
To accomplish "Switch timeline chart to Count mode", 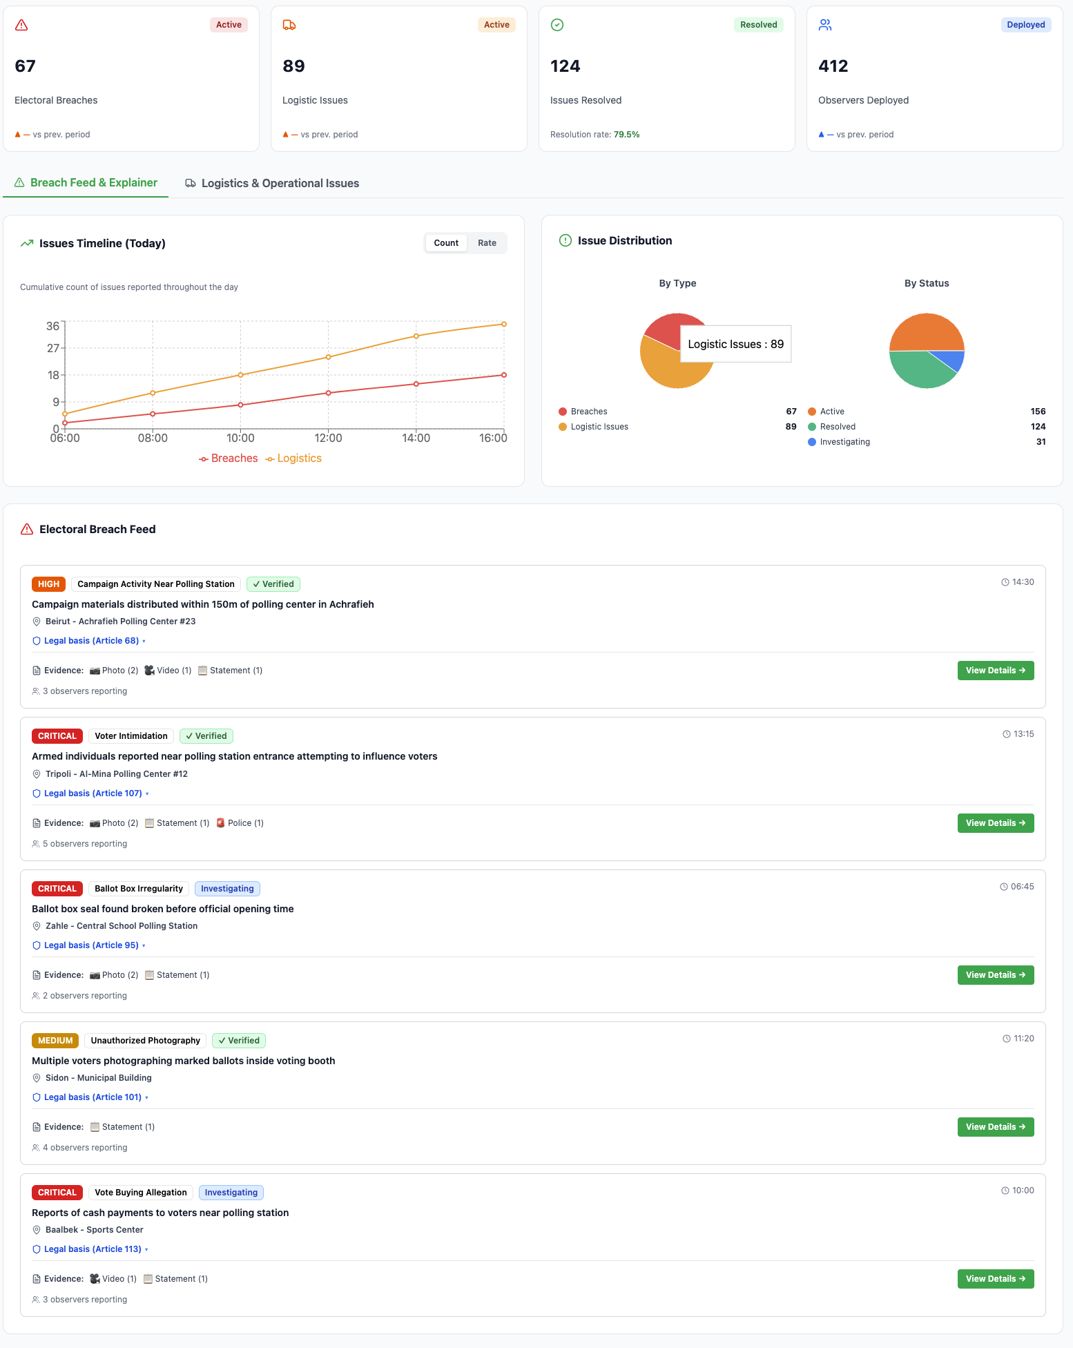I will pyautogui.click(x=446, y=243).
